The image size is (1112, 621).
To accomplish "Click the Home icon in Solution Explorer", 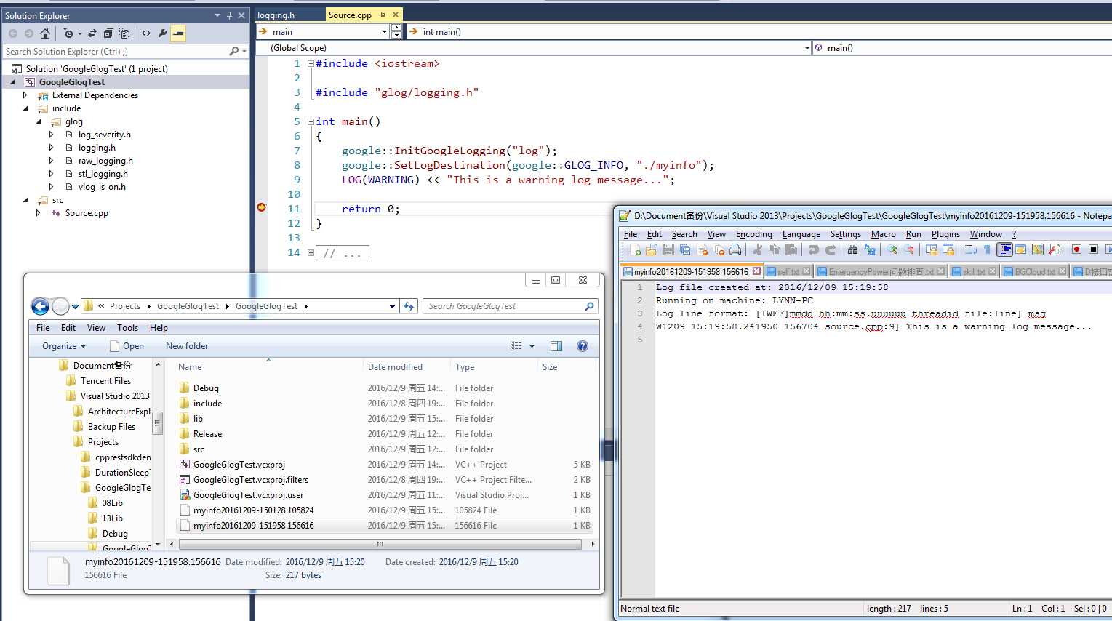I will pyautogui.click(x=45, y=33).
